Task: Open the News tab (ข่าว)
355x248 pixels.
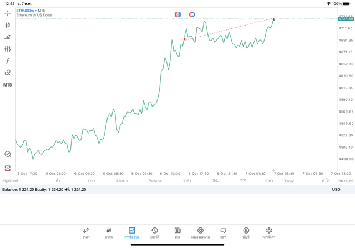Action: (177, 232)
